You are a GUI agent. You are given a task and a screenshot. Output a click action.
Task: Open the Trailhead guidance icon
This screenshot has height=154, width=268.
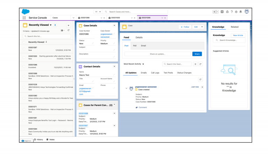click(227, 12)
